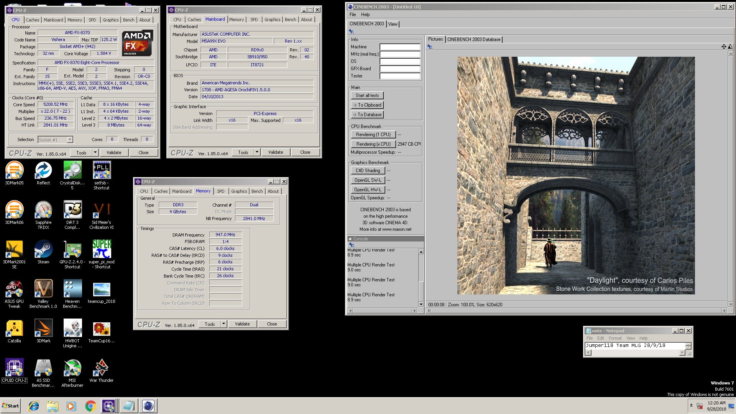Open GPU-Z 2.4.0 shortcut
Screen dimensions: 736x414
pos(72,255)
